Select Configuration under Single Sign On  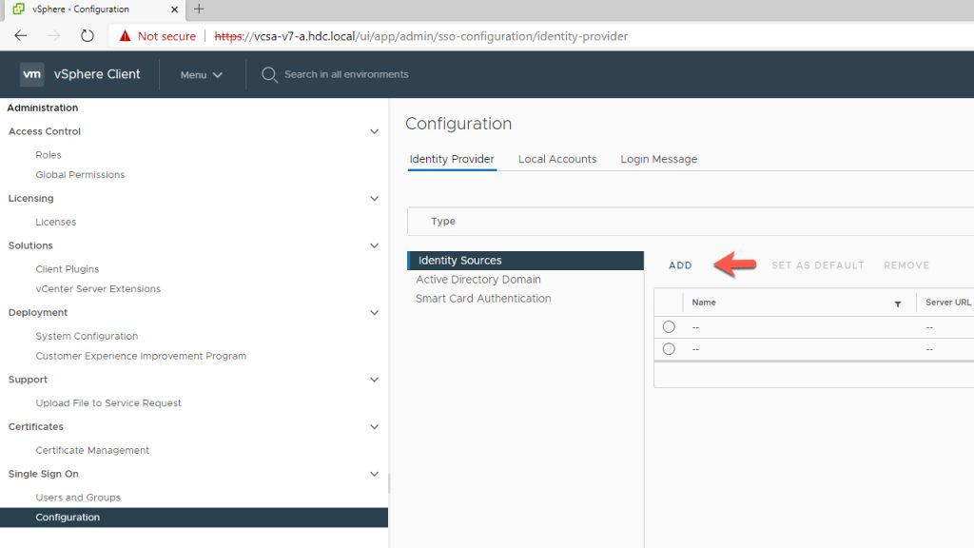click(x=194, y=518)
